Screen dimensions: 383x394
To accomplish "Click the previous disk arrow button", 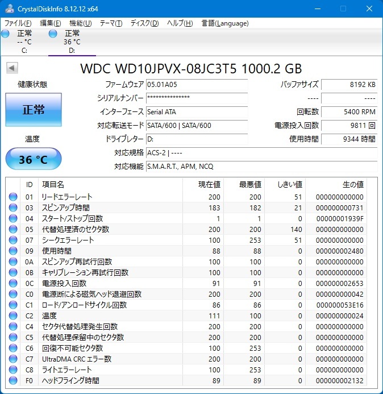I will tap(12, 68).
